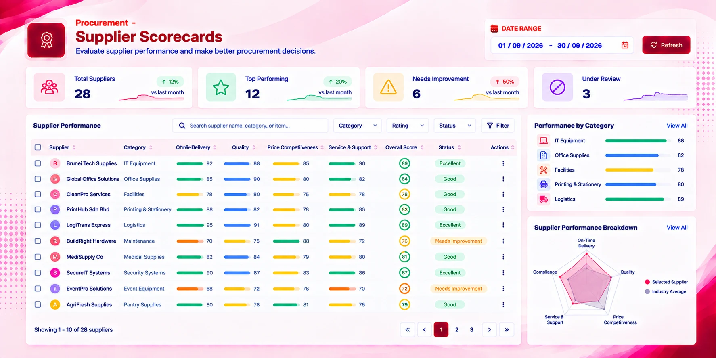The image size is (716, 358).
Task: Click the IT Equipment category progress bar
Action: pyautogui.click(x=638, y=141)
